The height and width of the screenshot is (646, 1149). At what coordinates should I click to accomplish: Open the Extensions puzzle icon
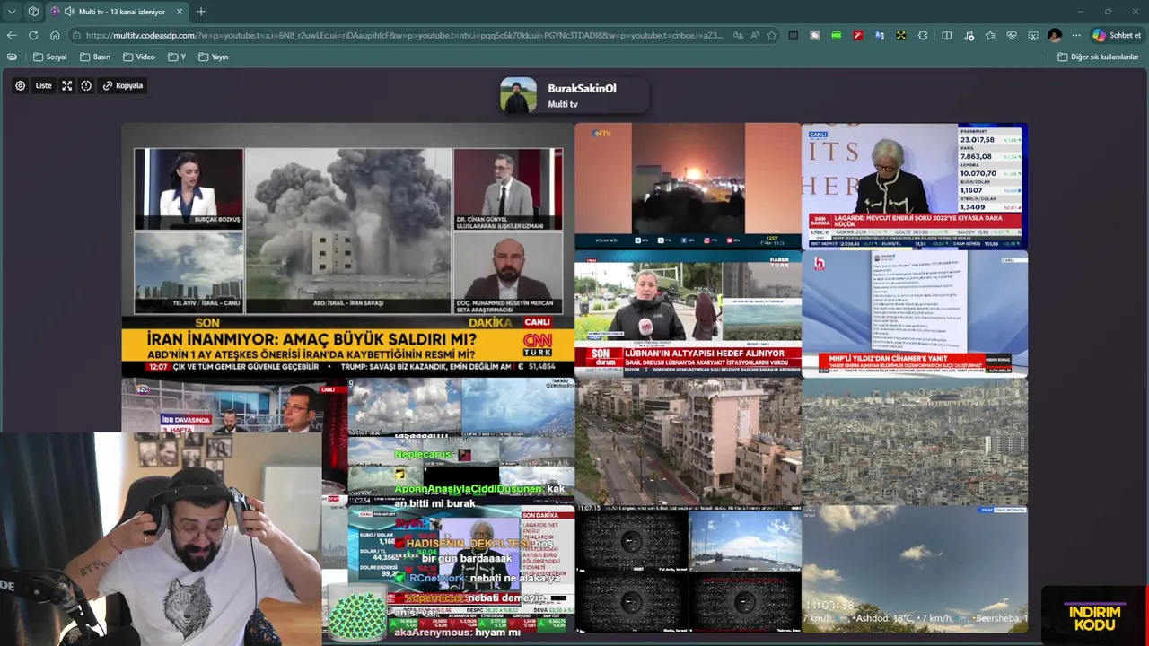tap(923, 35)
